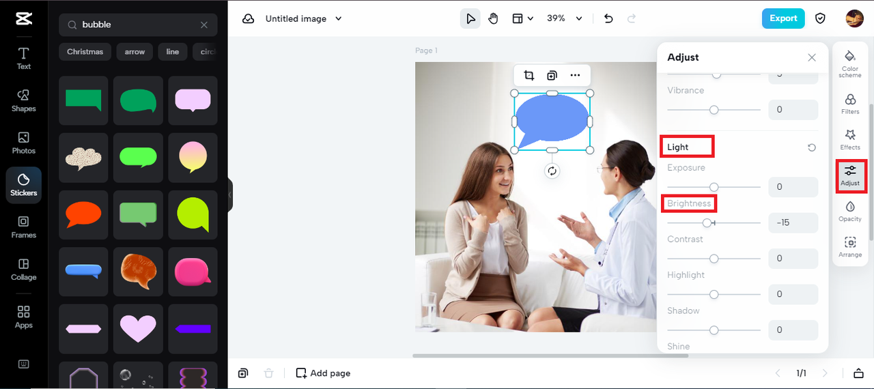
Task: Open the Arrange panel
Action: 850,247
